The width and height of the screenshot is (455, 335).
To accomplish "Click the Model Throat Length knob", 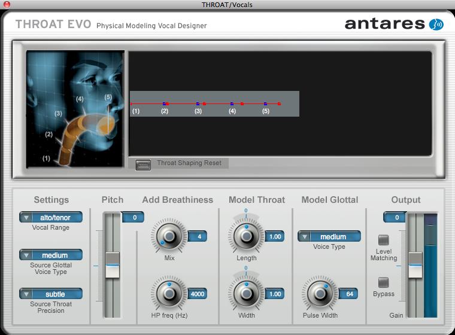I will 246,236.
